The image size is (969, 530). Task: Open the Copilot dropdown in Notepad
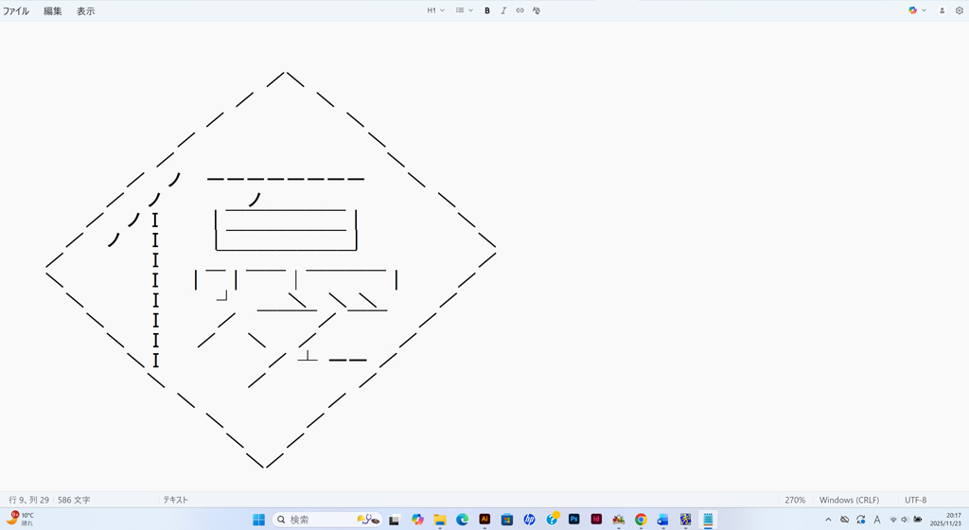tap(917, 10)
